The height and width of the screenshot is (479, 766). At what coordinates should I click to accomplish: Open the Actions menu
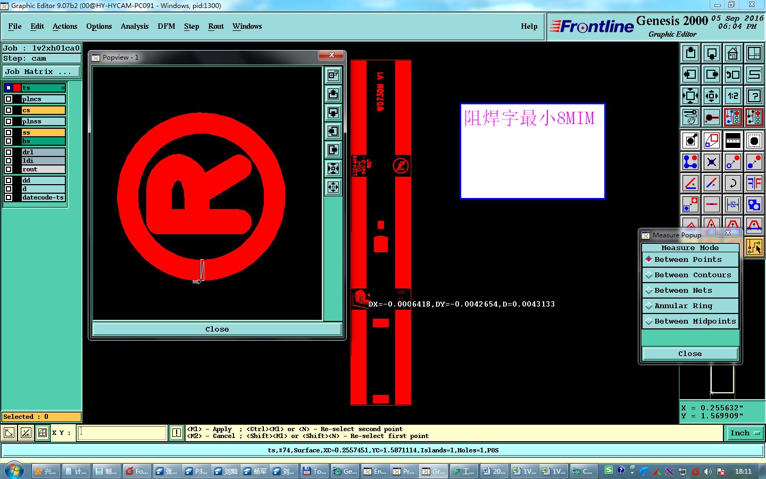point(65,26)
